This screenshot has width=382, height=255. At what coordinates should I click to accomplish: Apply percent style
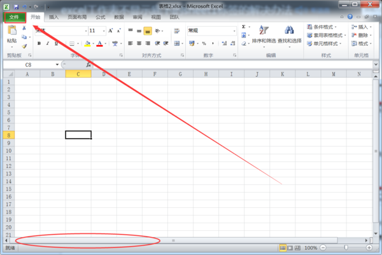click(x=204, y=43)
